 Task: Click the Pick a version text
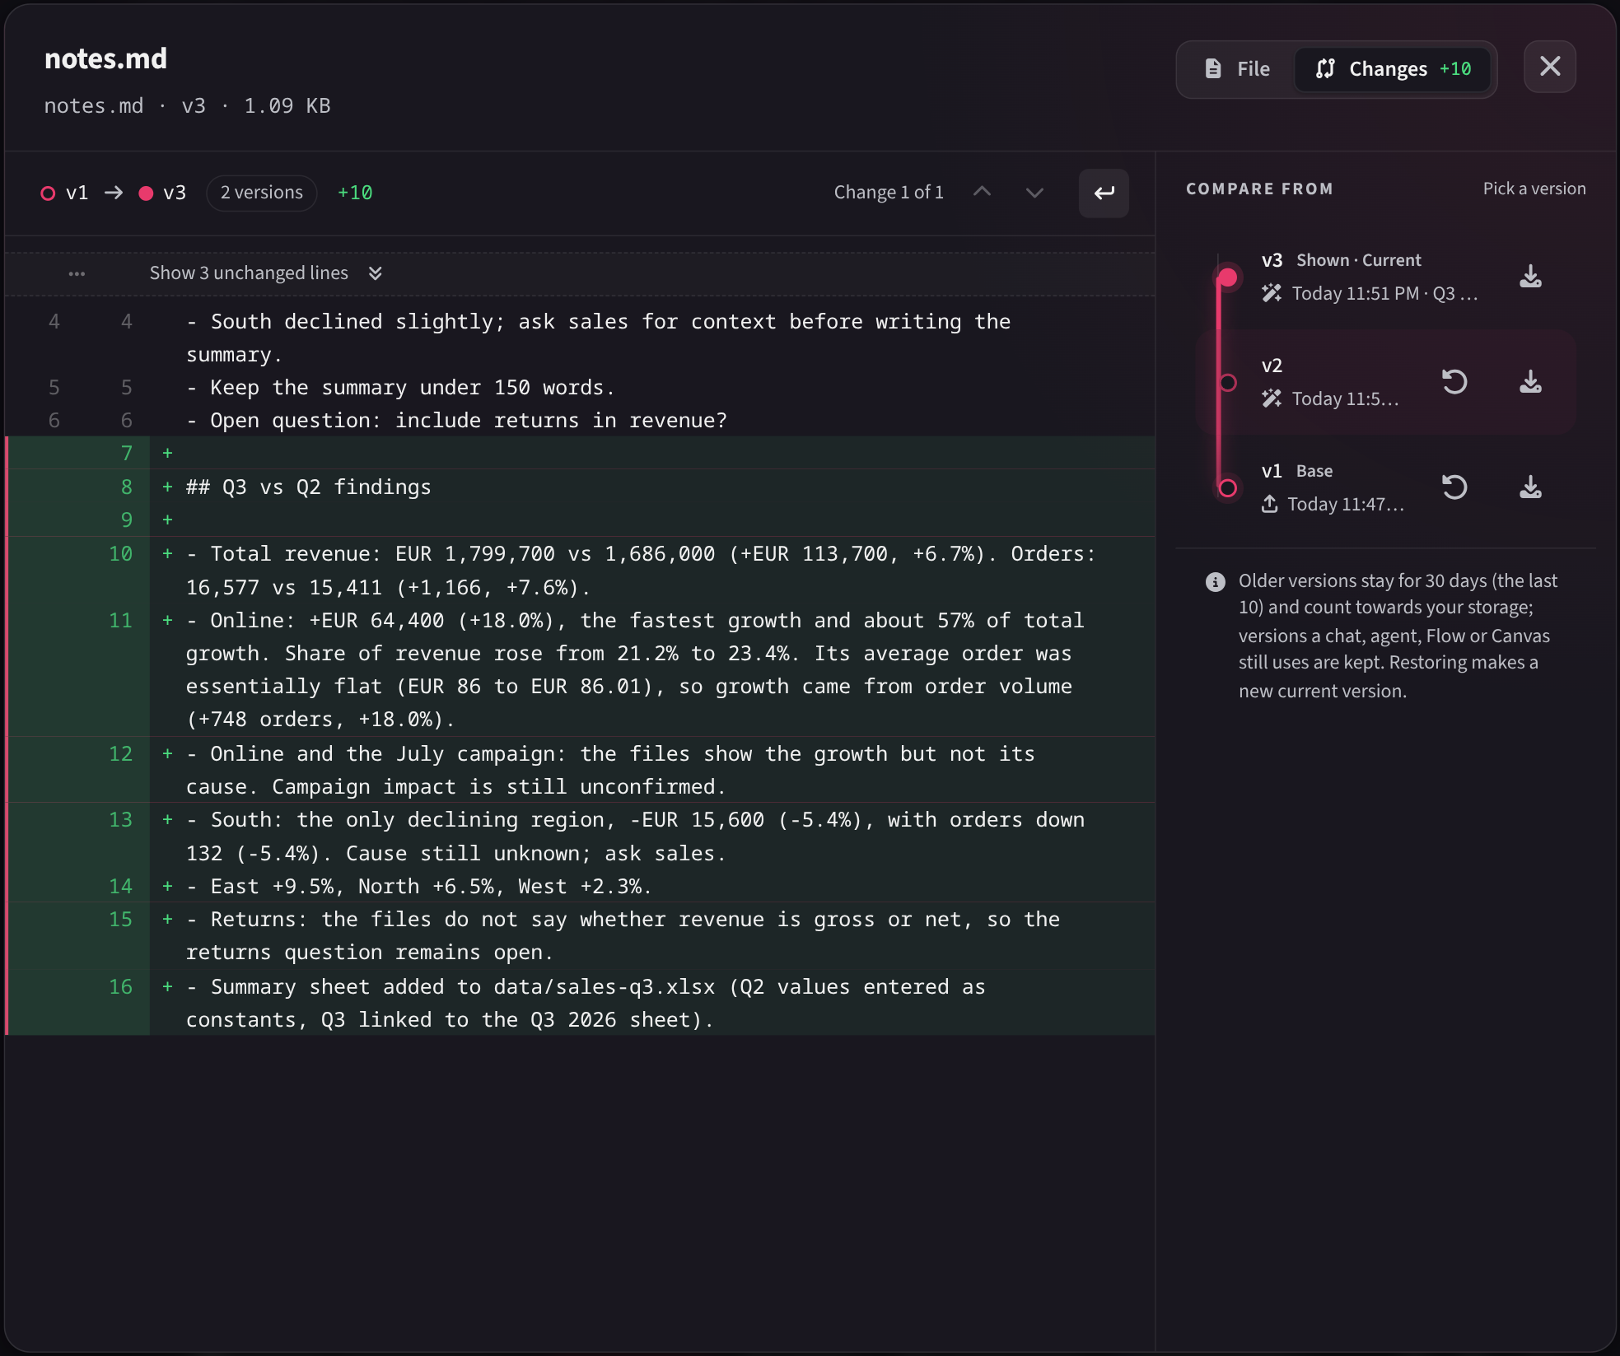coord(1534,189)
